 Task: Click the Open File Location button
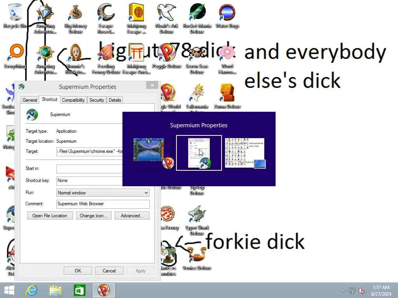[x=50, y=216]
